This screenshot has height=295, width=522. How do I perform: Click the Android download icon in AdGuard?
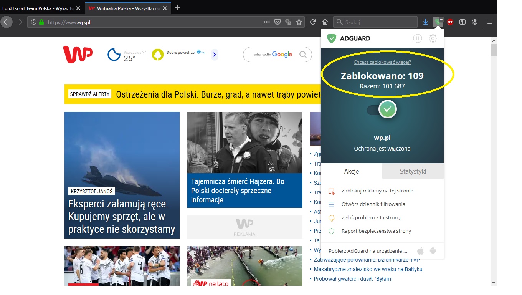tap(433, 251)
